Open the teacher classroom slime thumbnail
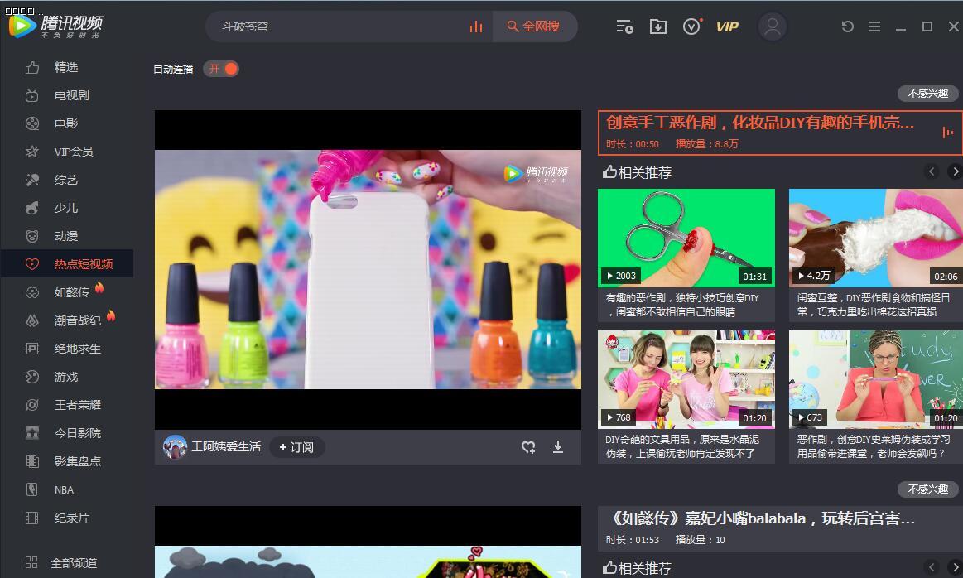The height and width of the screenshot is (578, 963). tap(876, 379)
